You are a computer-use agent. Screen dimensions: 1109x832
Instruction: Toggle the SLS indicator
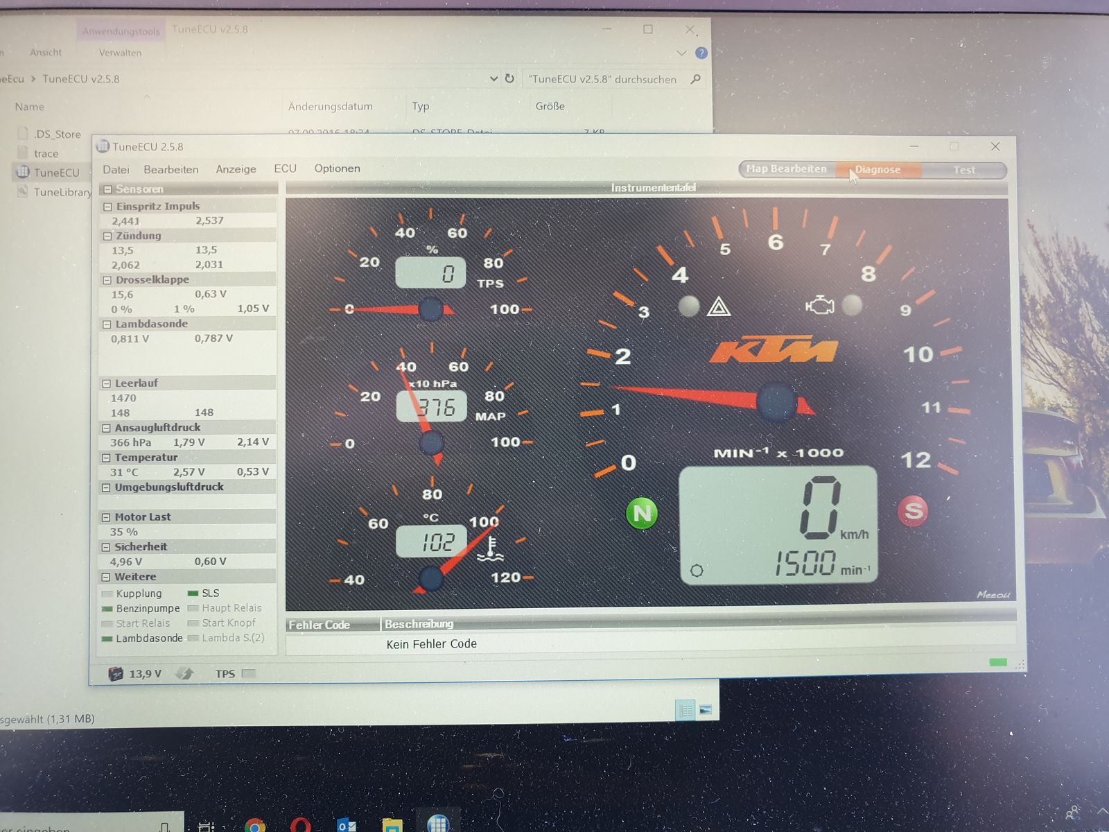pos(193,593)
